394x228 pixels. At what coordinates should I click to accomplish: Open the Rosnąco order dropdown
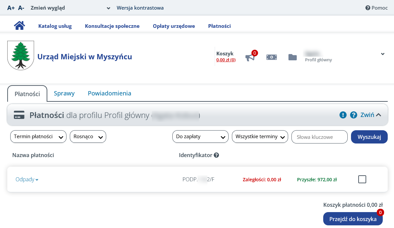(88, 137)
